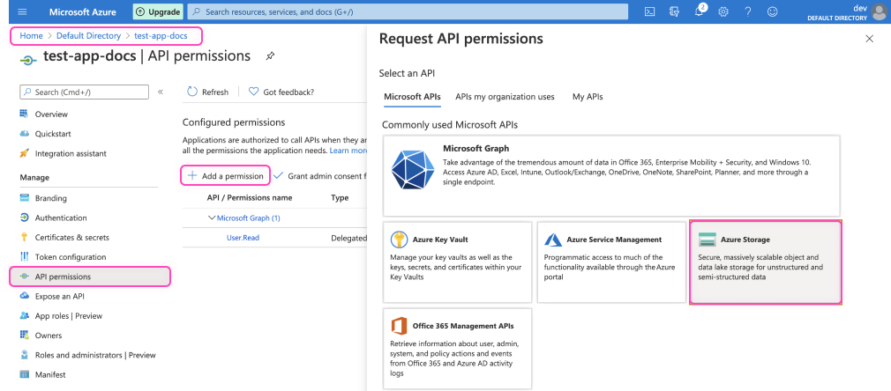Switch to APIs my organization uses tab

505,97
